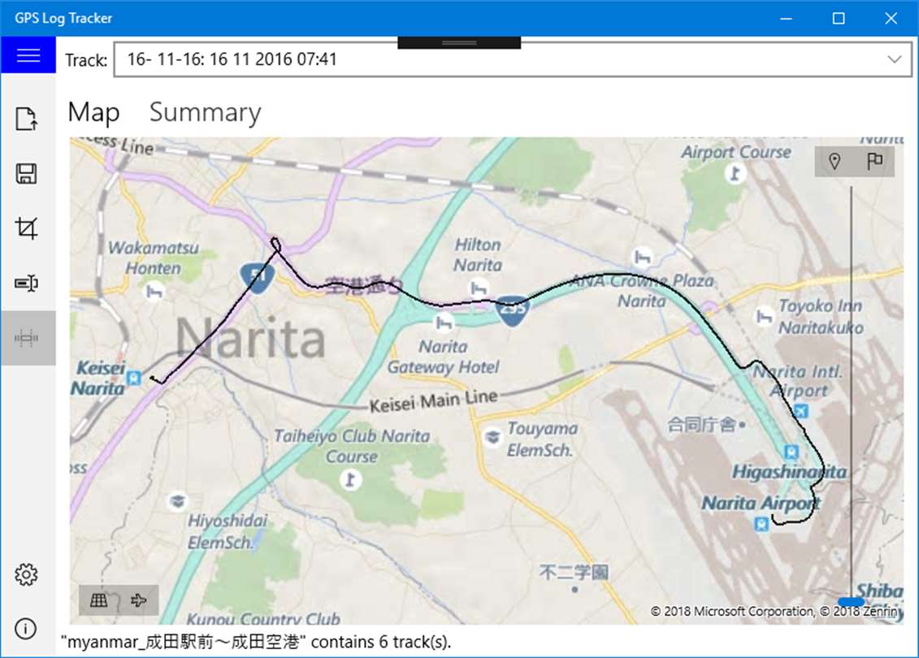
Task: Click the route 51 highway shield
Action: (257, 277)
